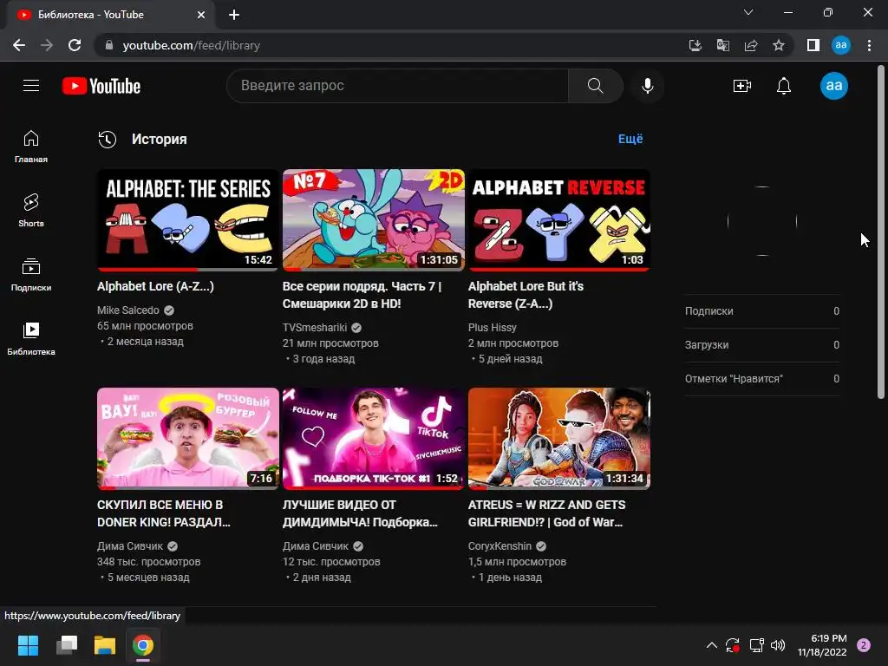Open the notification center badge
The image size is (888, 666).
tap(864, 645)
